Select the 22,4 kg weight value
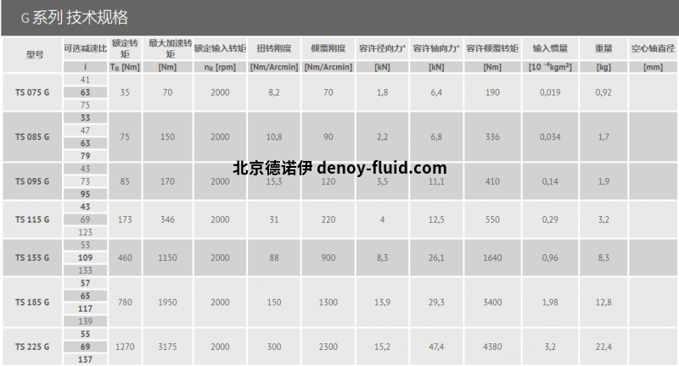The width and height of the screenshot is (679, 366). (603, 347)
